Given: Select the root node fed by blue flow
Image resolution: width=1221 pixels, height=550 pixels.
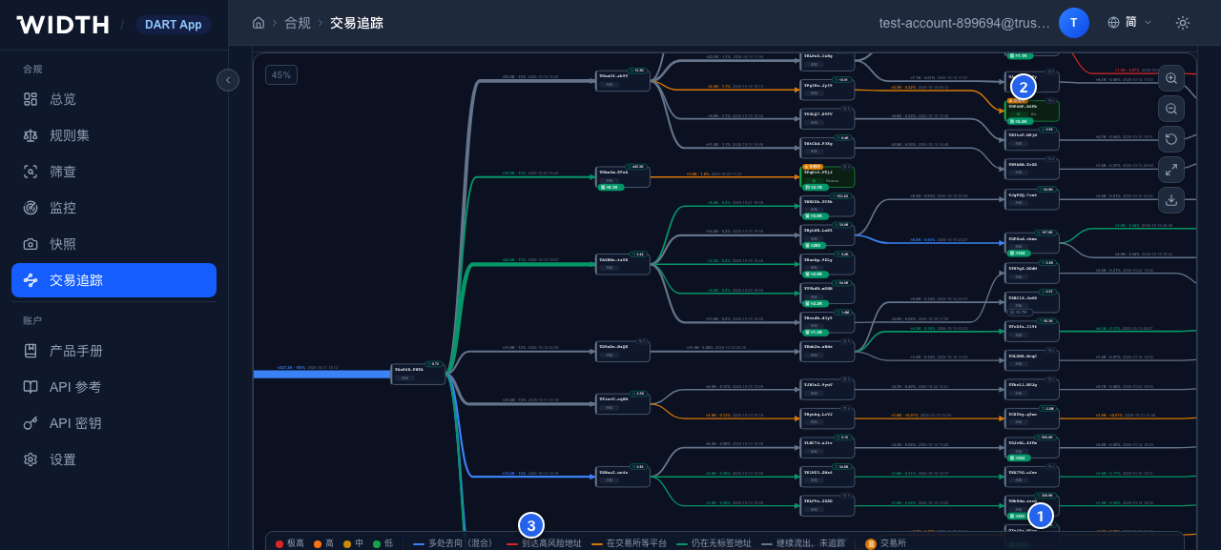Looking at the screenshot, I should click(418, 374).
